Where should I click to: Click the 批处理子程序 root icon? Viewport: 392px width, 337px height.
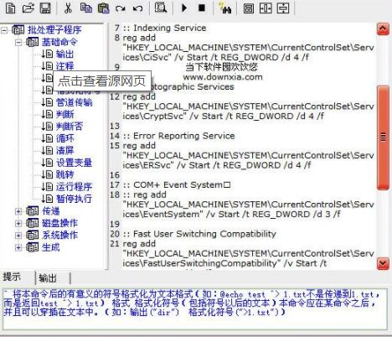[x=18, y=30]
